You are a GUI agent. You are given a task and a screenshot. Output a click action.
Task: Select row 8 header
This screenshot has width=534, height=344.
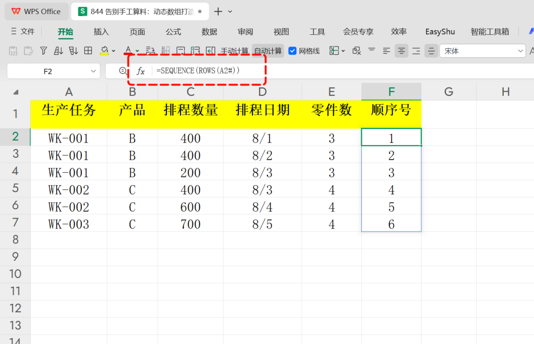[x=15, y=240]
